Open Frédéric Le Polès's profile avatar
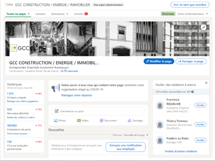 [x=160, y=140]
